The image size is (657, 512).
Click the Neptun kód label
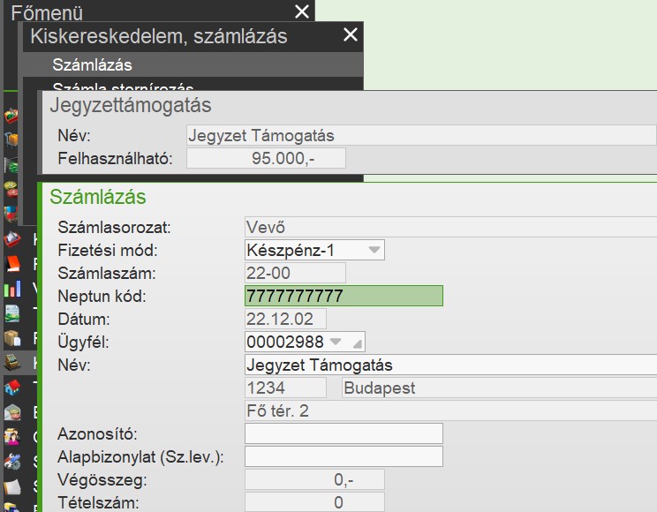pyautogui.click(x=102, y=297)
